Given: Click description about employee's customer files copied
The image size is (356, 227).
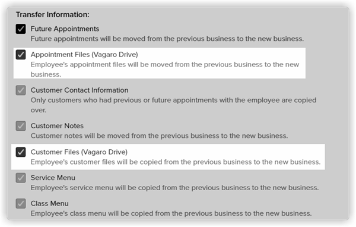Looking at the screenshot, I should pyautogui.click(x=176, y=162).
